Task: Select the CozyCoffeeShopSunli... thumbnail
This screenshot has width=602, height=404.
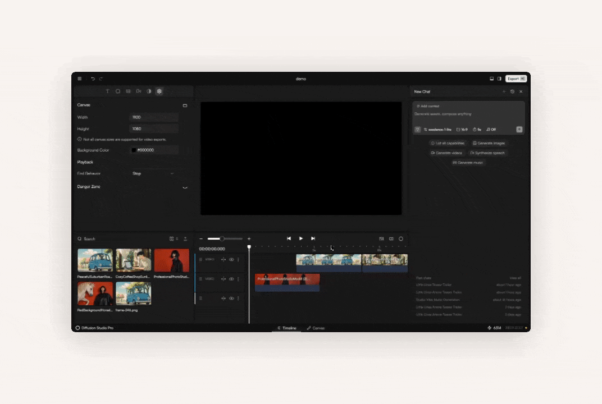Action: point(133,260)
